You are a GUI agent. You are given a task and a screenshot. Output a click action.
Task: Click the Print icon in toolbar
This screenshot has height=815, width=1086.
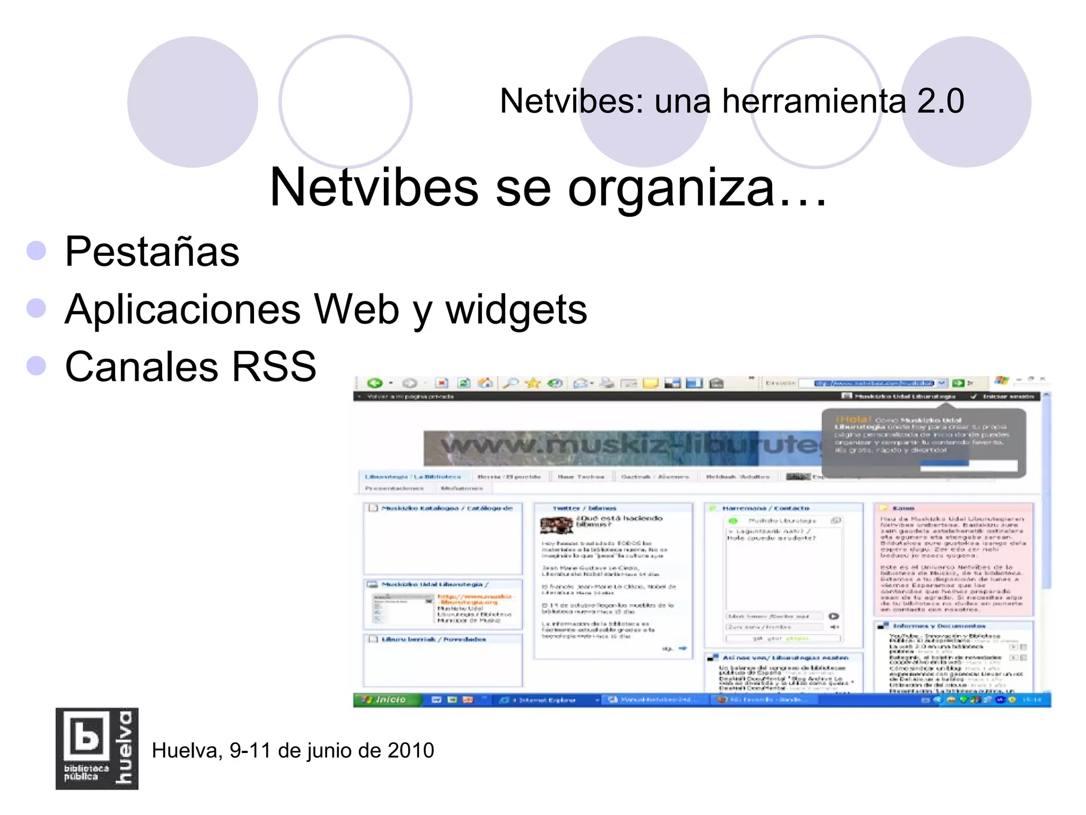point(608,383)
